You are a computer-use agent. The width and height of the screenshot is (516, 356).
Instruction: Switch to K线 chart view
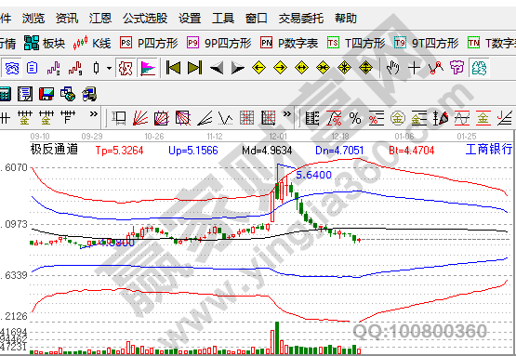click(x=92, y=43)
